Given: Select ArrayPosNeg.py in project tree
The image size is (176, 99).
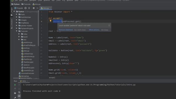Looking at the screenshot, I should (x=28, y=45).
